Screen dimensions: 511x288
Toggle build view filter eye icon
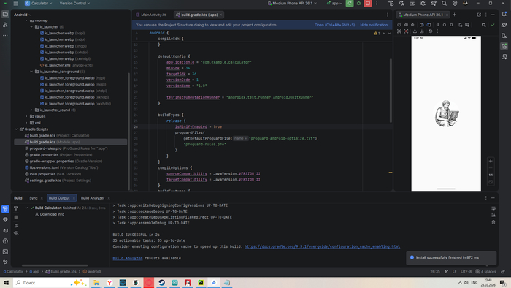coord(16,233)
